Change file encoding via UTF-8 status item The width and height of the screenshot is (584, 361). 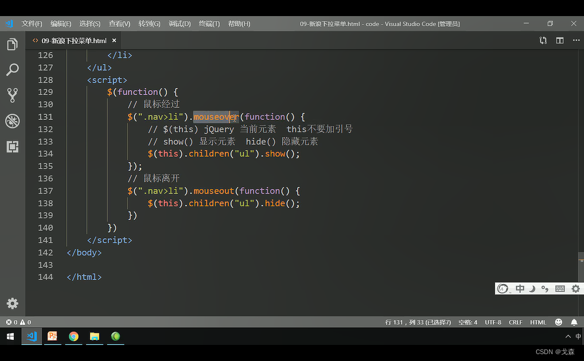click(493, 322)
